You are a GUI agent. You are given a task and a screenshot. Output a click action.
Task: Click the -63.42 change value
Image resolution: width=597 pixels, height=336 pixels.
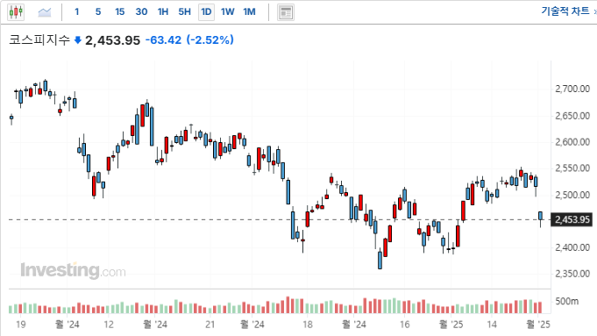pos(163,39)
